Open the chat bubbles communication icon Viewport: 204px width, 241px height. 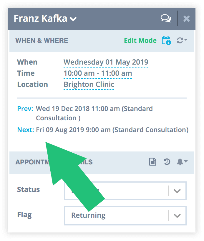(166, 18)
